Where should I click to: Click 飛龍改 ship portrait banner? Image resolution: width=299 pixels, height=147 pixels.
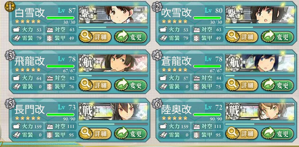click(x=113, y=63)
